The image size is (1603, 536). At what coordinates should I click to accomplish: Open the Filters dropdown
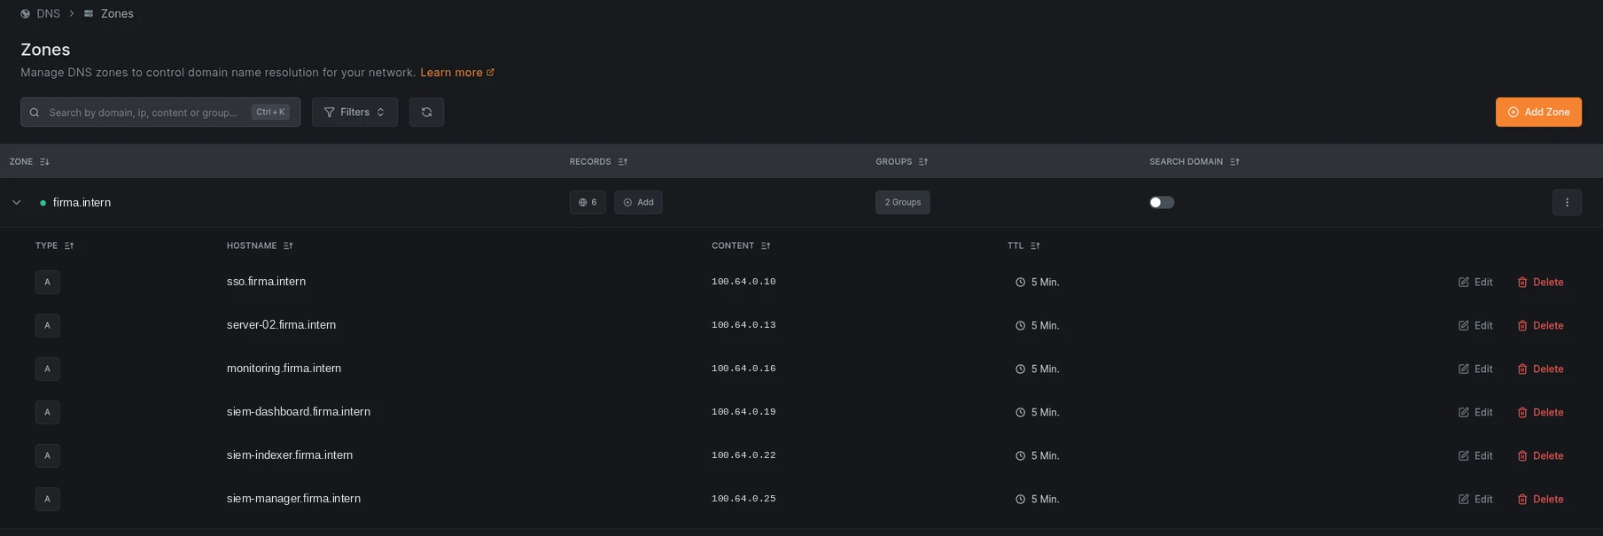point(354,113)
